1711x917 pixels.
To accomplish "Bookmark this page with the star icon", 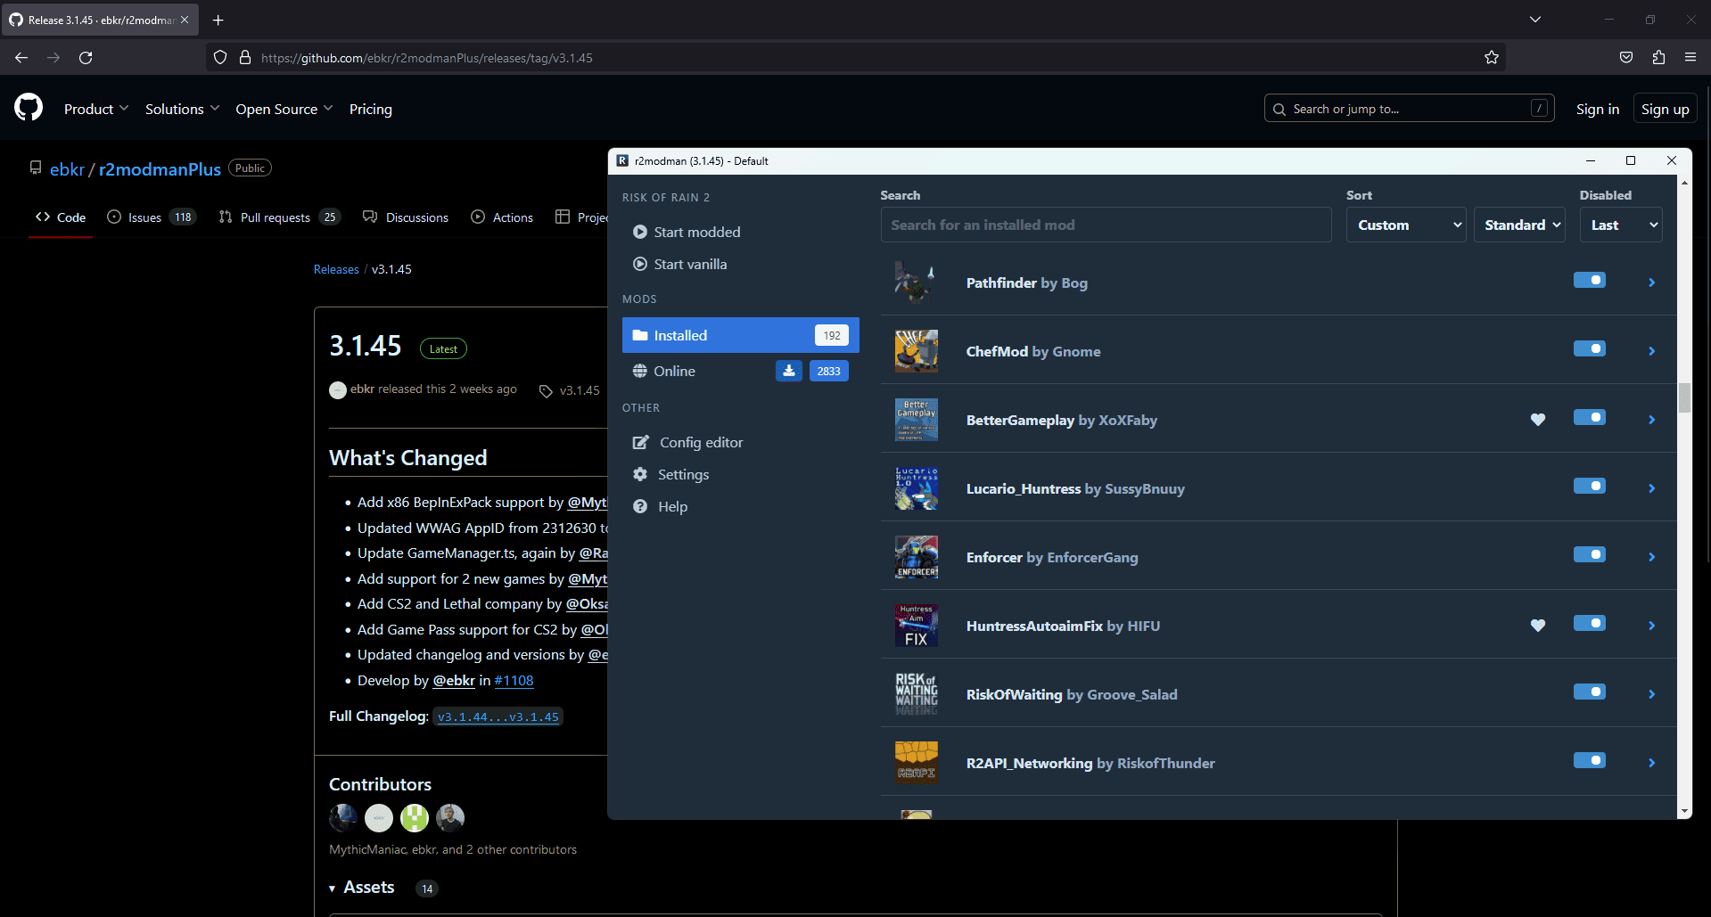I will [1492, 57].
